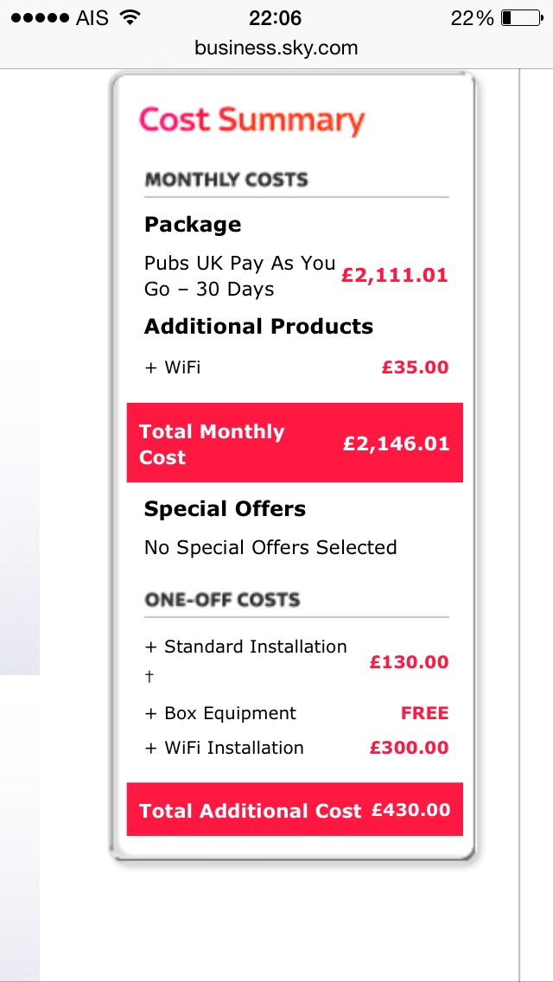Screen dimensions: 553x982
Task: Tap the £2,111.01 package price
Action: 395,276
